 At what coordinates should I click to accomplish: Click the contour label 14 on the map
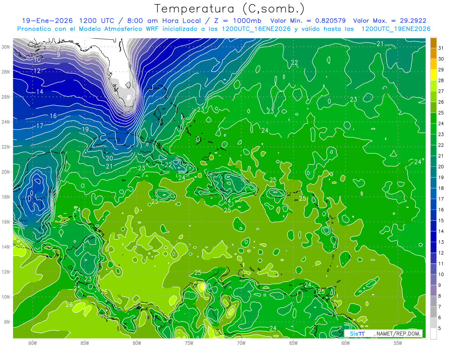click(x=40, y=92)
